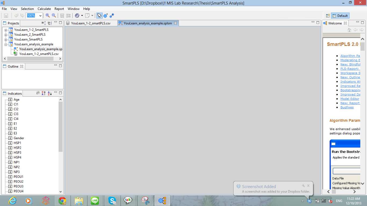Switch to YouLearn_1-2_smartPLS.csv editor tab

(x=91, y=23)
